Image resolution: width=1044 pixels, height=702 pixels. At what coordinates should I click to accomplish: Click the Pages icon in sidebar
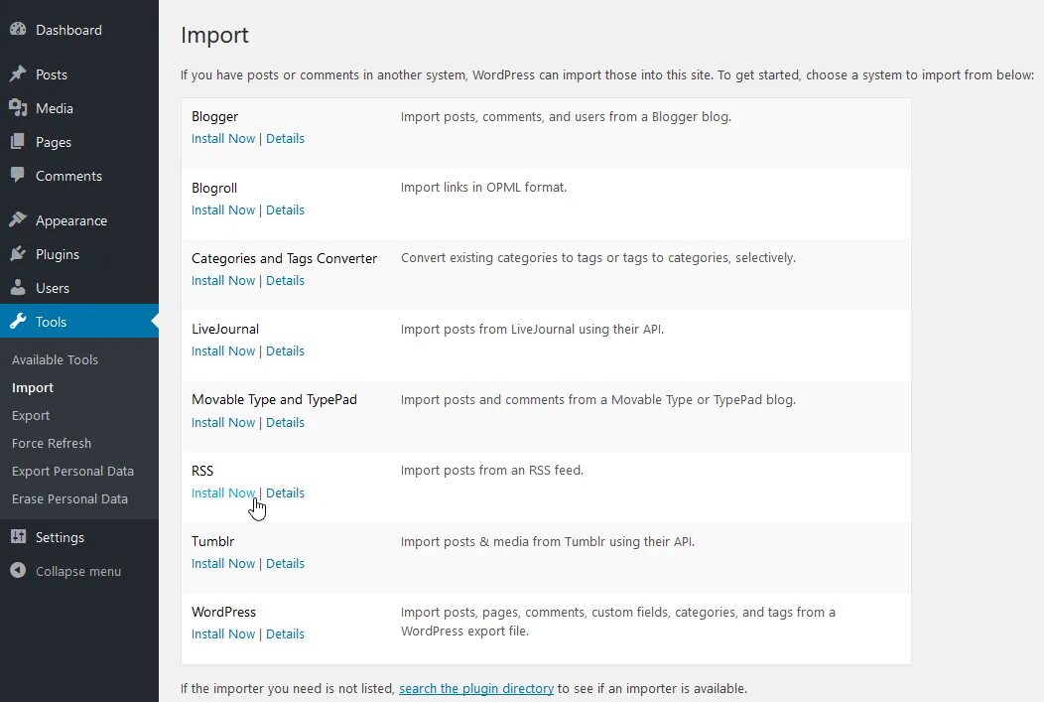click(x=18, y=142)
